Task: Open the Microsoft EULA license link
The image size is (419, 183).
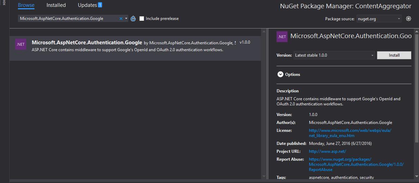Action: point(350,133)
